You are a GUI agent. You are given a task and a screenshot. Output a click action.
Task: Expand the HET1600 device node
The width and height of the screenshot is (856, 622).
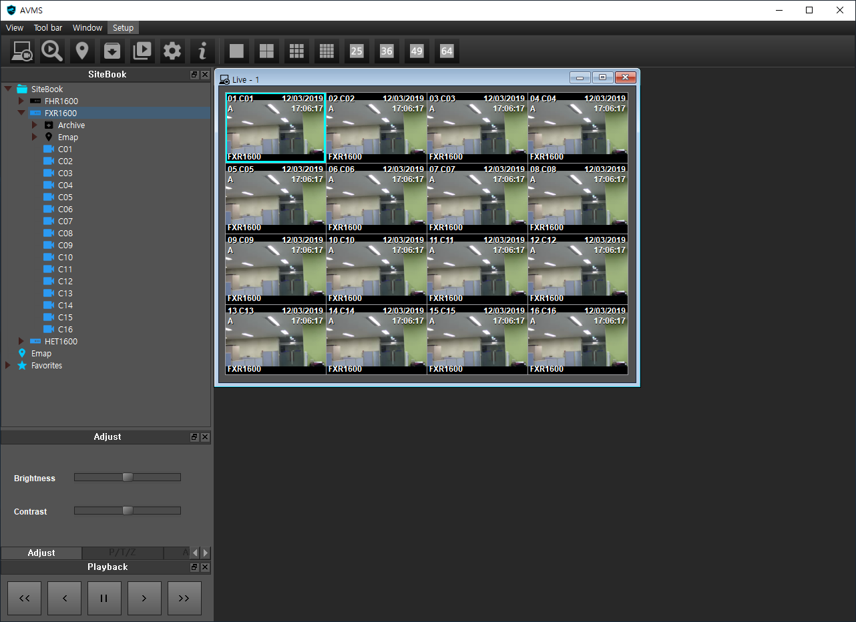point(21,342)
